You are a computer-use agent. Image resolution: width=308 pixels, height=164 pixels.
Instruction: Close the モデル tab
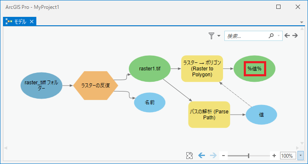pos(32,22)
